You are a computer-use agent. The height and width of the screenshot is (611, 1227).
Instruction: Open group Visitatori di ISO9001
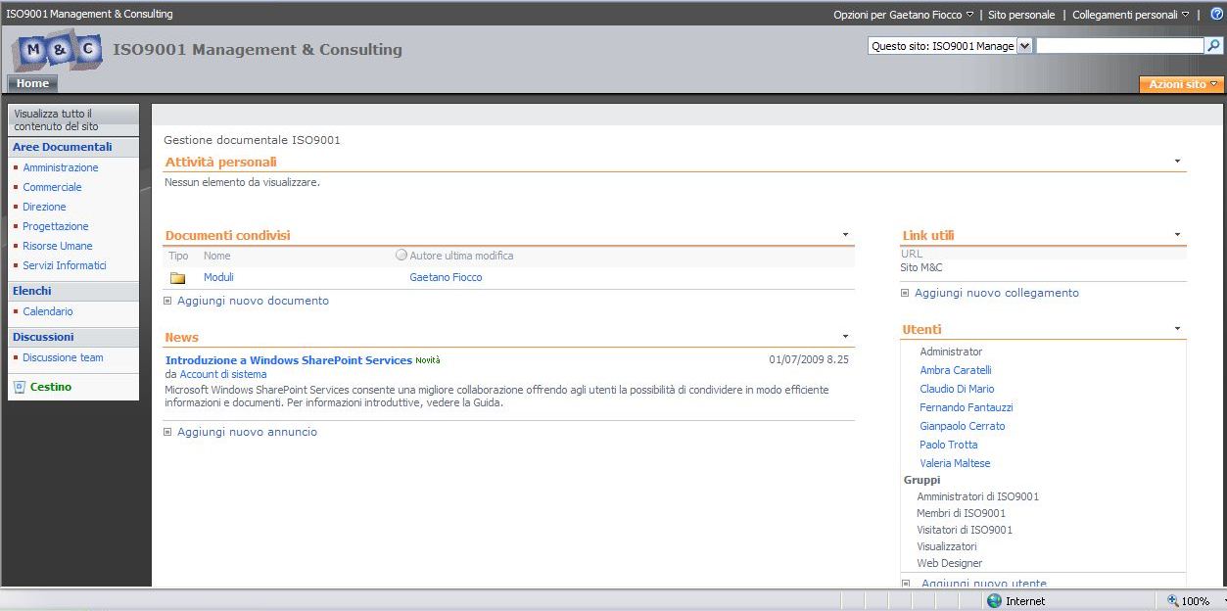(x=965, y=530)
